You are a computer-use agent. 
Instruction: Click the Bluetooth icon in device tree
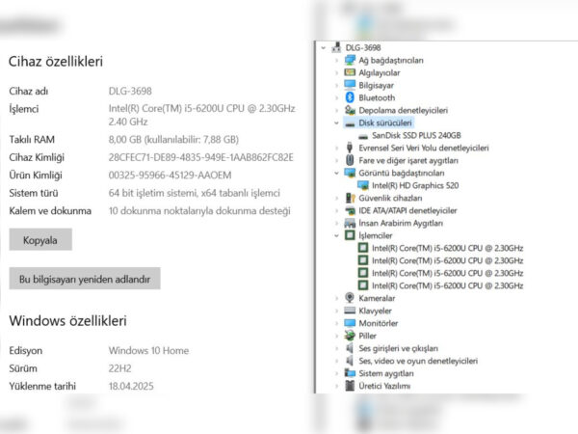tap(350, 97)
